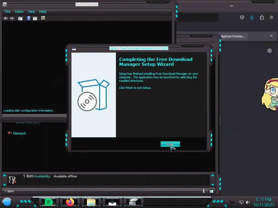Show/hide console tree icon in Disk Management
Screen dimensions: 278x208
[20, 18]
